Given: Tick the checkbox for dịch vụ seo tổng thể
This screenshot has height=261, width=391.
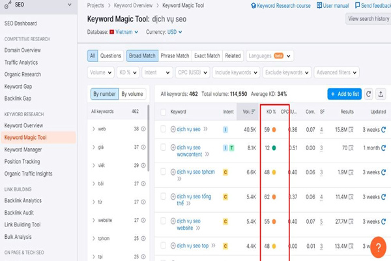Looking at the screenshot, I should coord(164,196).
